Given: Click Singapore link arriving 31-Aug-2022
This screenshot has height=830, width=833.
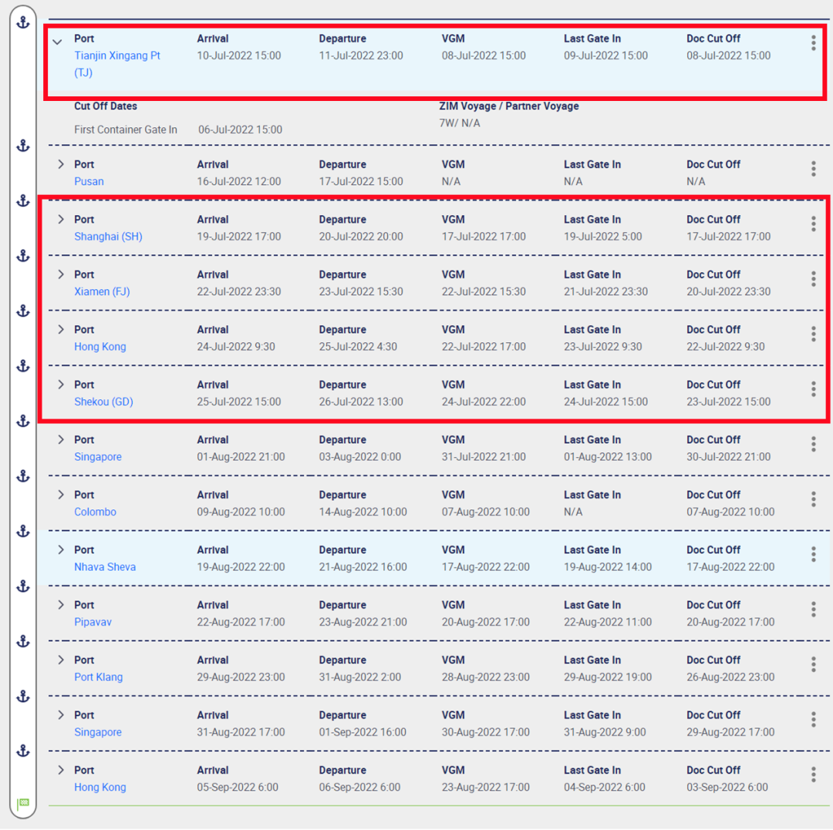Looking at the screenshot, I should point(98,732).
